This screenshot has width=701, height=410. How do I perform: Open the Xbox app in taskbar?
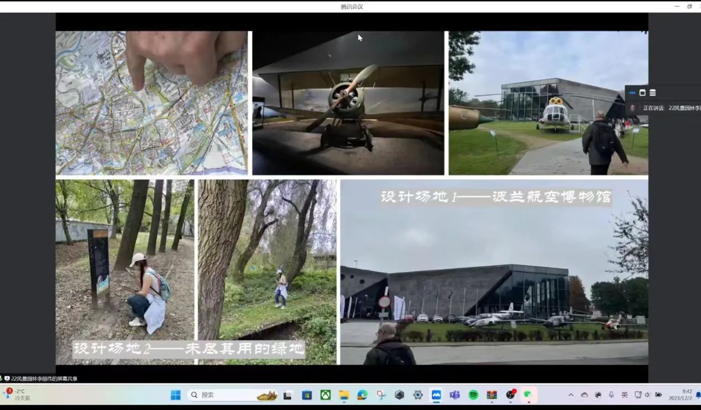click(325, 395)
